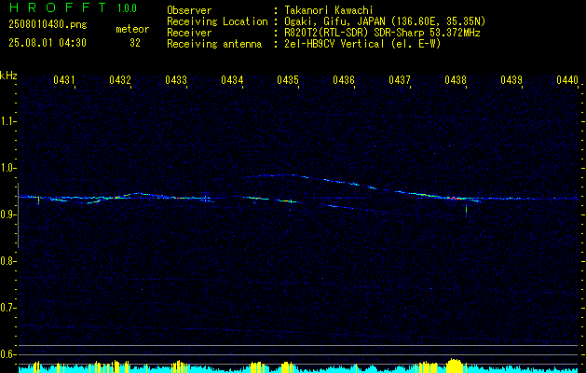Click the 0440 time marker
The image size is (586, 373).
(567, 79)
